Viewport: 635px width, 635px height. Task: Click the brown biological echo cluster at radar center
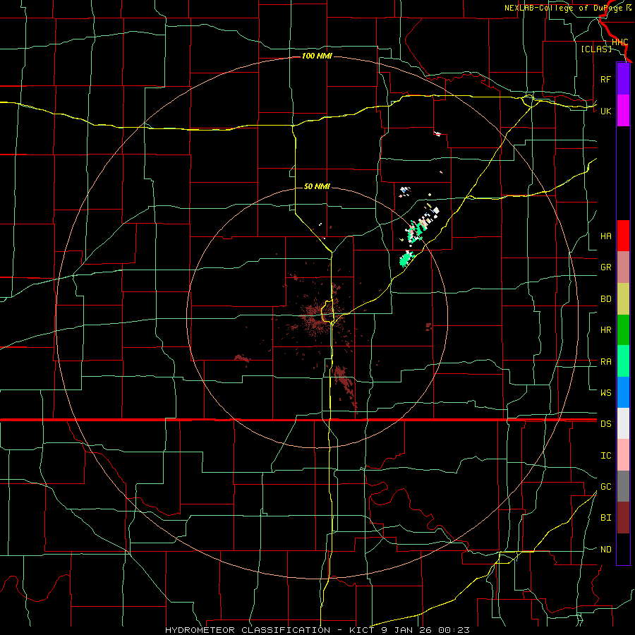320,318
